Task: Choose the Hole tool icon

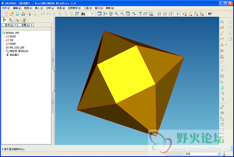Action: coord(222,71)
